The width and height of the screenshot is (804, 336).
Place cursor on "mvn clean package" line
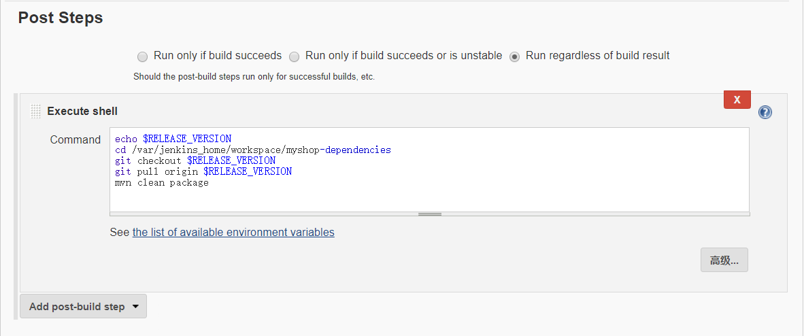162,182
